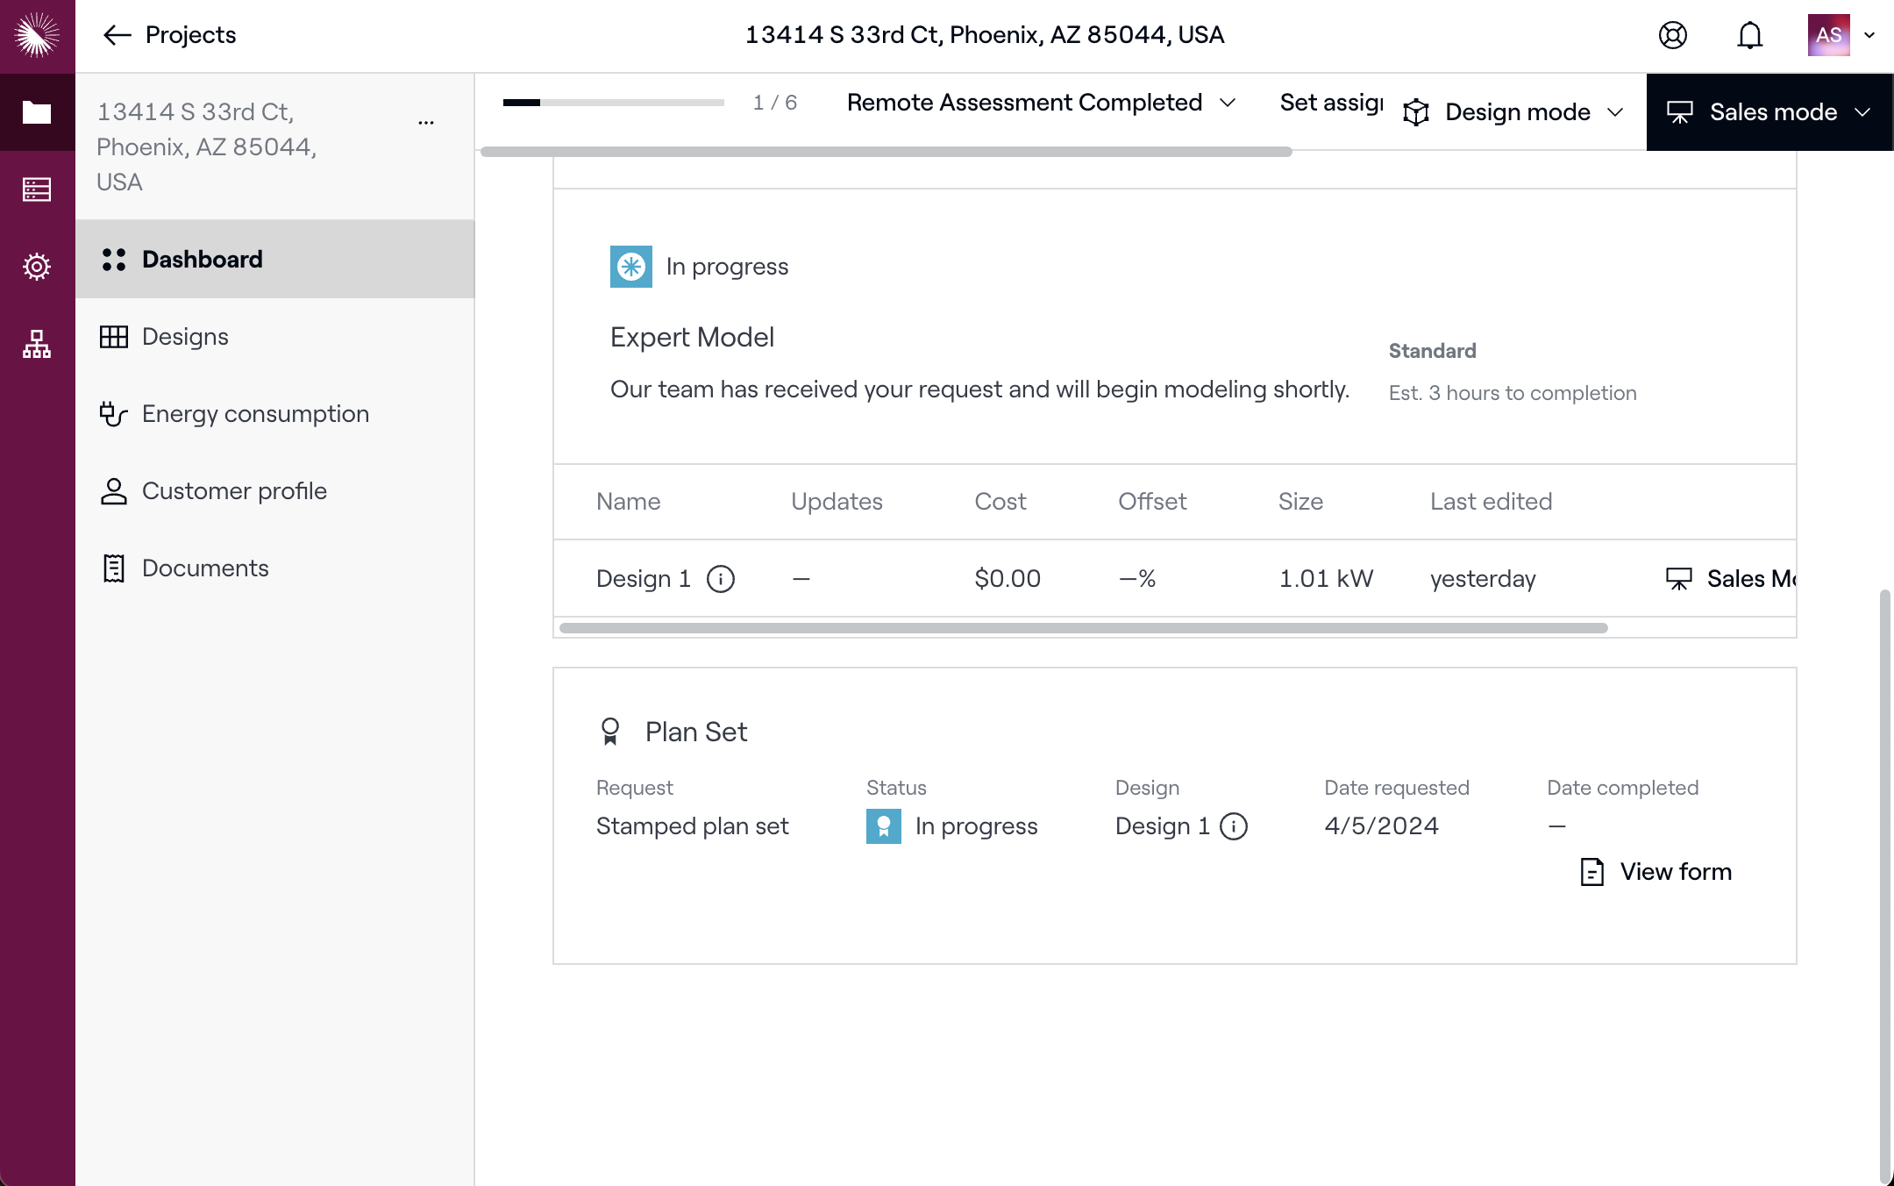Open the notifications bell
1894x1186 pixels.
[x=1749, y=35]
